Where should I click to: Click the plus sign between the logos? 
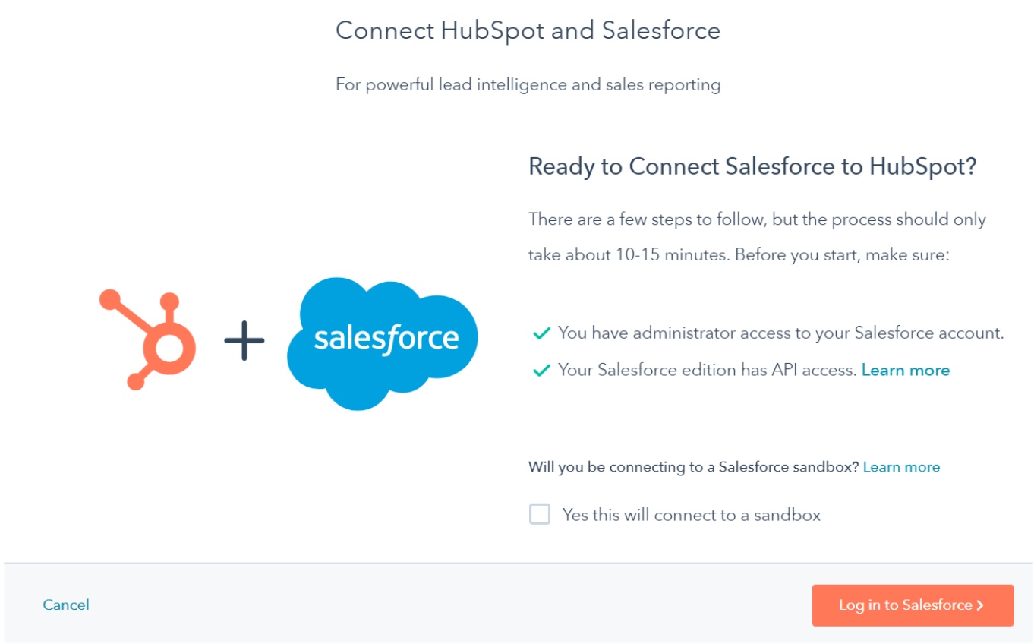coord(244,341)
